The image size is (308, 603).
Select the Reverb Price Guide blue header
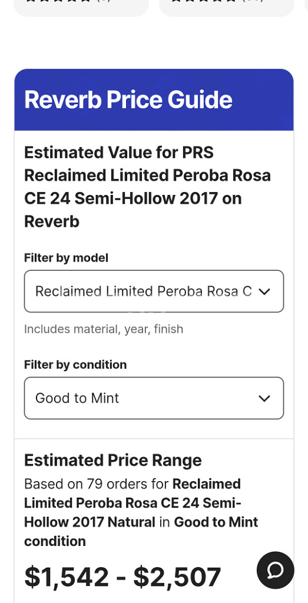point(154,100)
